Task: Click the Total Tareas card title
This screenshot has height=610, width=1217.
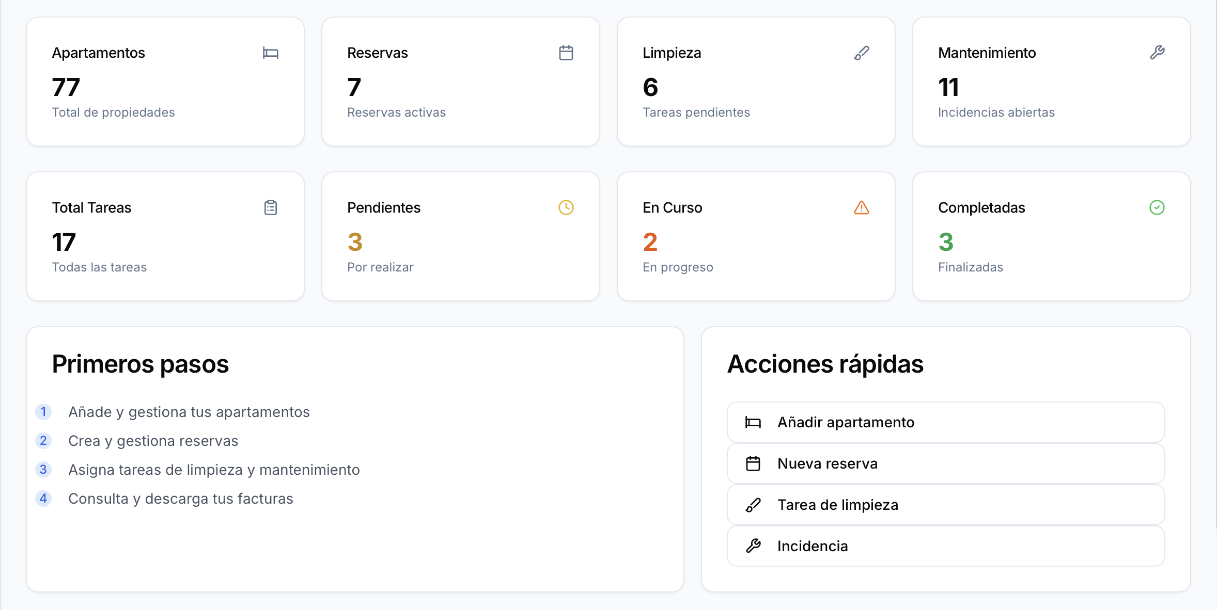Action: (91, 207)
